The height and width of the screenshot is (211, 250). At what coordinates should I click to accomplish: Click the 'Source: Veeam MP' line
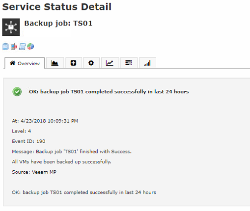click(34, 172)
